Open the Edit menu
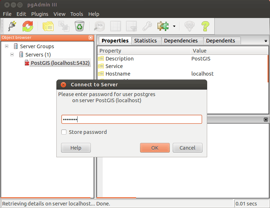270x208 pixels. [21, 14]
